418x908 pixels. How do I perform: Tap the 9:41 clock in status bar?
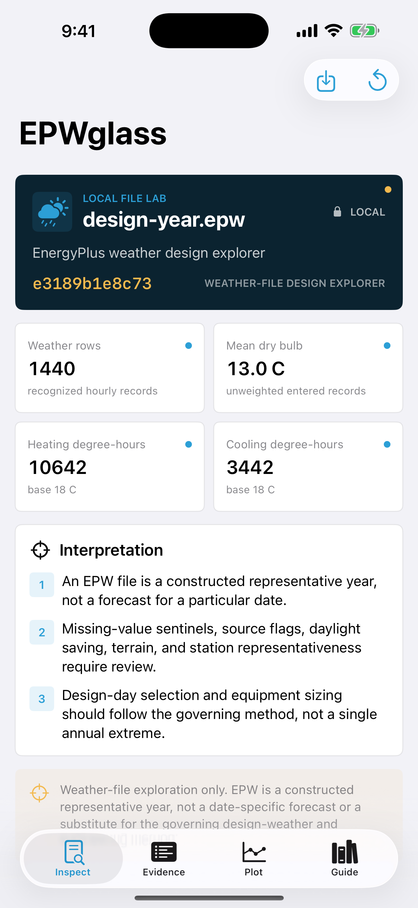click(x=79, y=31)
